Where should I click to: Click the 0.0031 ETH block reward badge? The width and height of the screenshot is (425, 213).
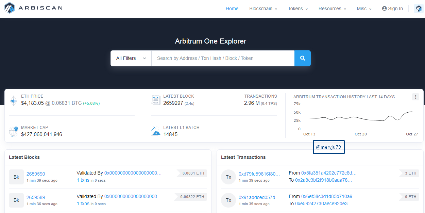(193, 173)
